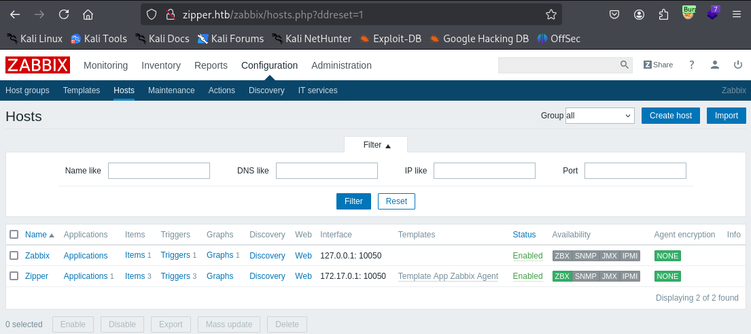Open the Firefox hamburger menu
751x334 pixels.
coord(737,14)
